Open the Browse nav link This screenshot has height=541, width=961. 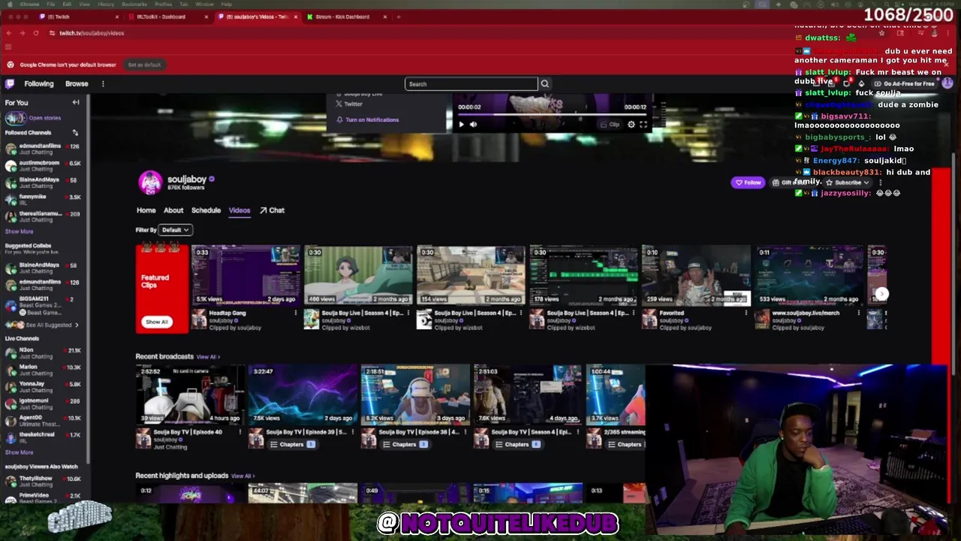coord(77,84)
